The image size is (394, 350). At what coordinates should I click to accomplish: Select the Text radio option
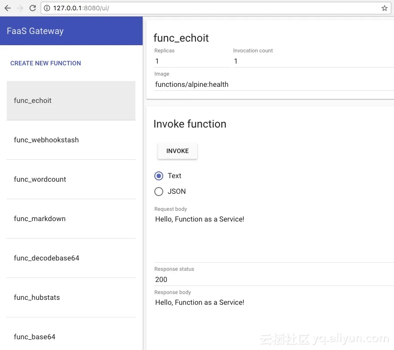(159, 176)
